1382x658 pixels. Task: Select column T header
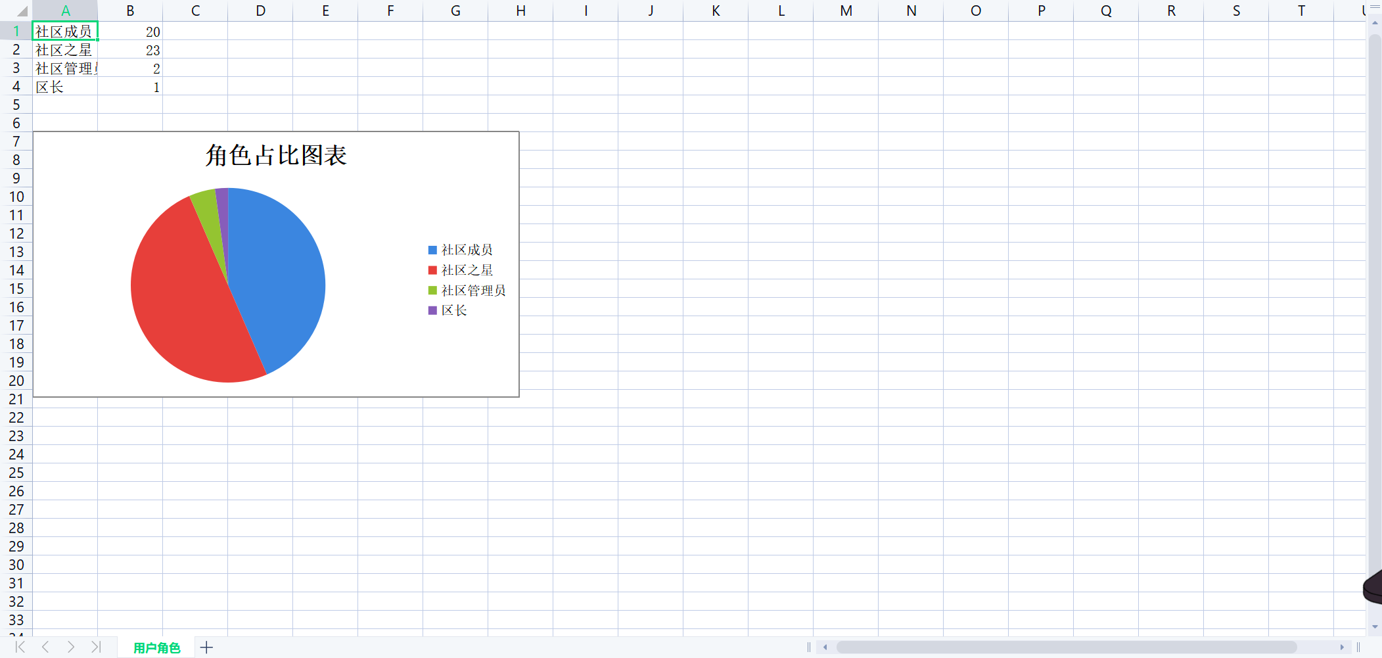coord(1301,11)
